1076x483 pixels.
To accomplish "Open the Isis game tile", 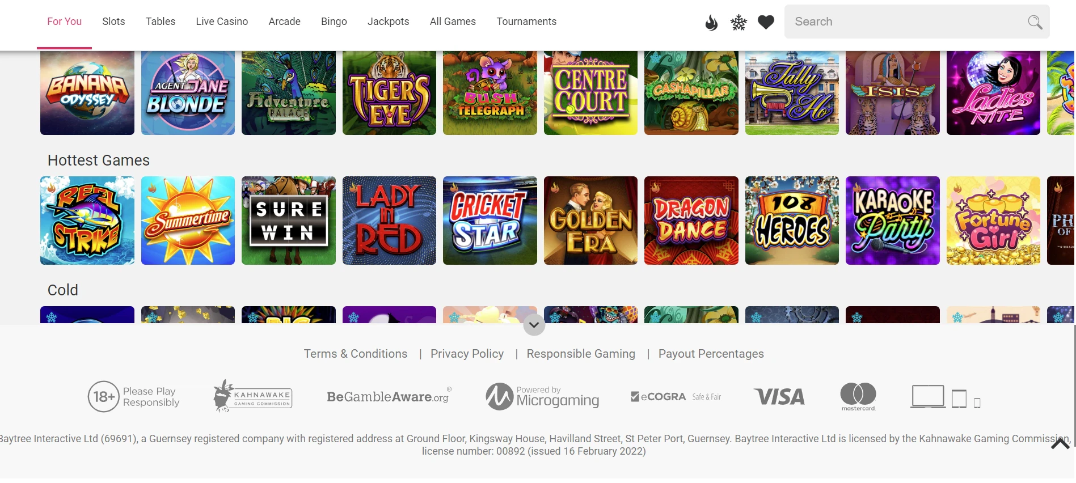I will click(893, 93).
